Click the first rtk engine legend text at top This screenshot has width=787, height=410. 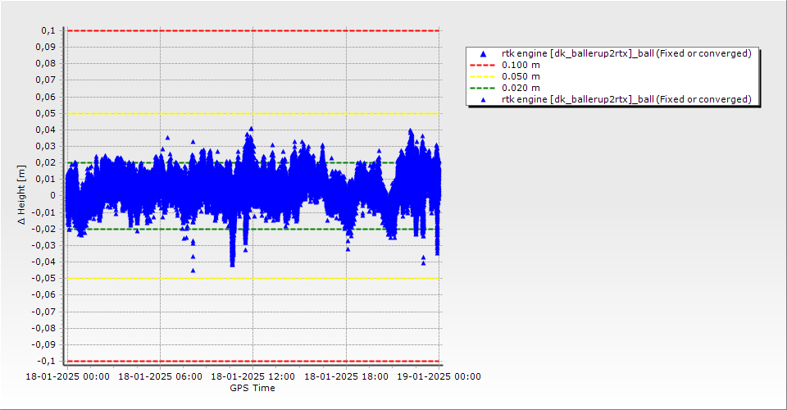tap(626, 53)
